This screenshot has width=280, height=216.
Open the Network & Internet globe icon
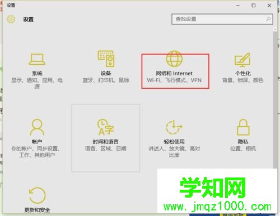tap(174, 59)
